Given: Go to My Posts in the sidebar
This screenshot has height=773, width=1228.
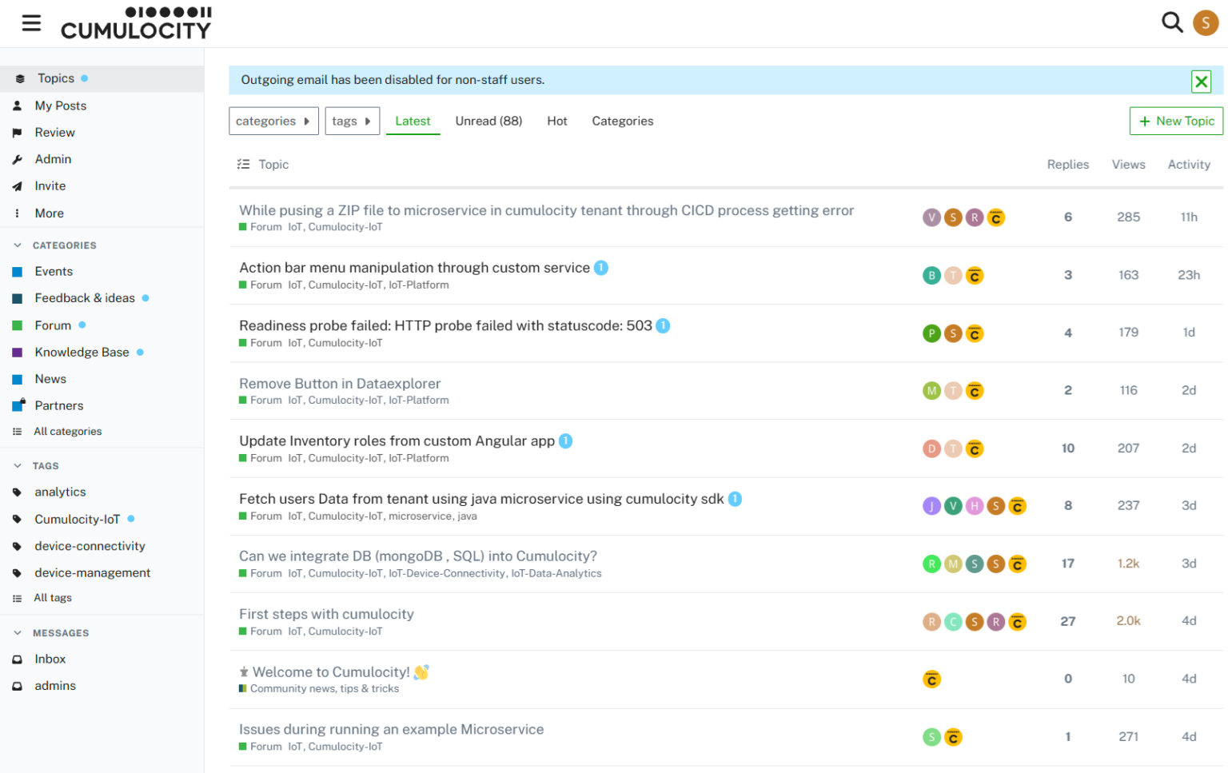Looking at the screenshot, I should click(60, 105).
